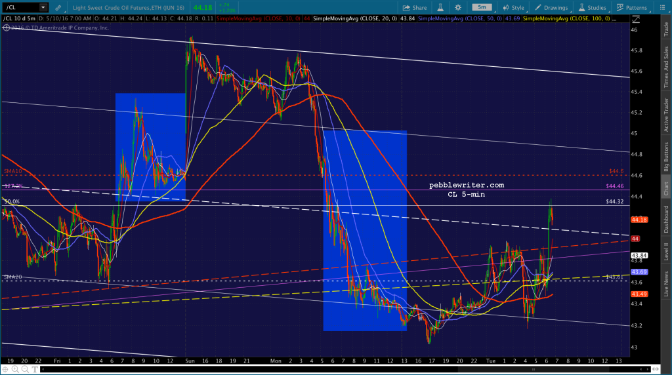This screenshot has height=375, width=672.
Task: Click the red 43.49 SMA bubble on axis
Action: click(x=639, y=294)
